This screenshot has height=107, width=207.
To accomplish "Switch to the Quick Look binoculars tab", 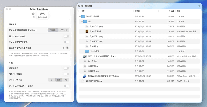I will [x=42, y=15].
